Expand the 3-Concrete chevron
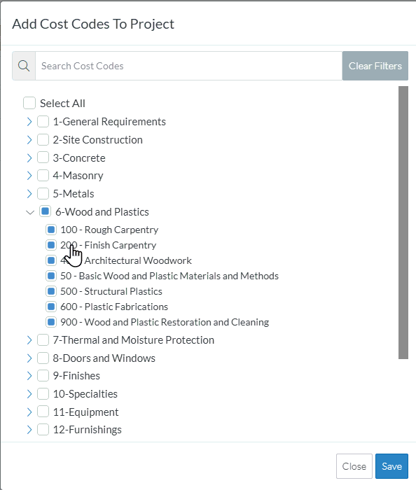Screen dimensions: 416x490 point(29,157)
